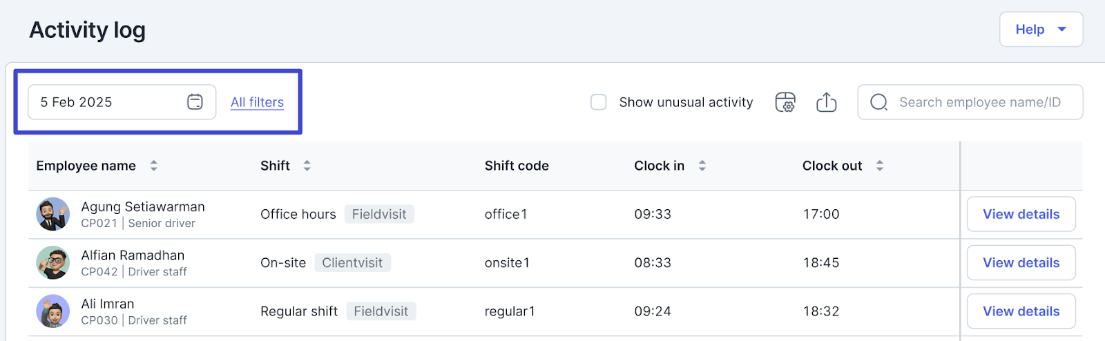Click the Clientvisit tag

[x=352, y=262]
